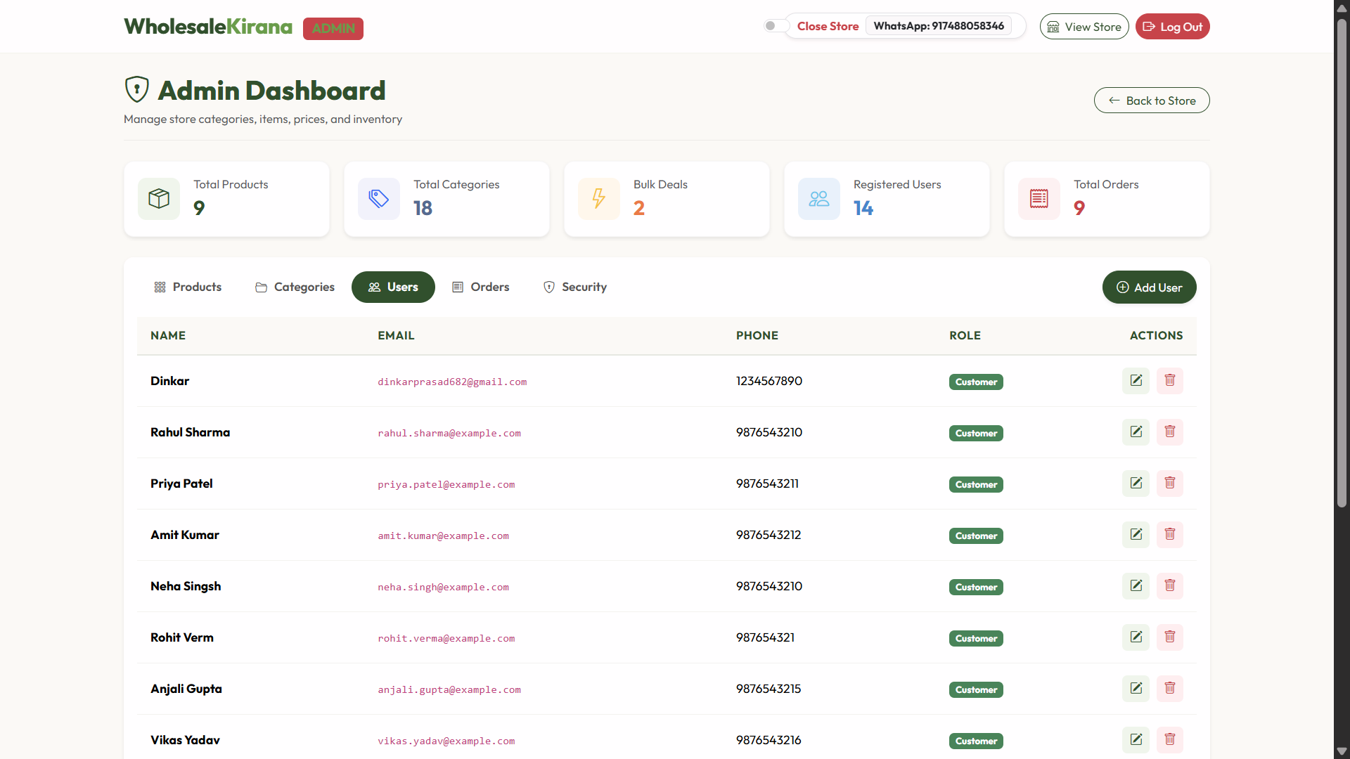
Task: Click the NAME column header
Action: 168,335
